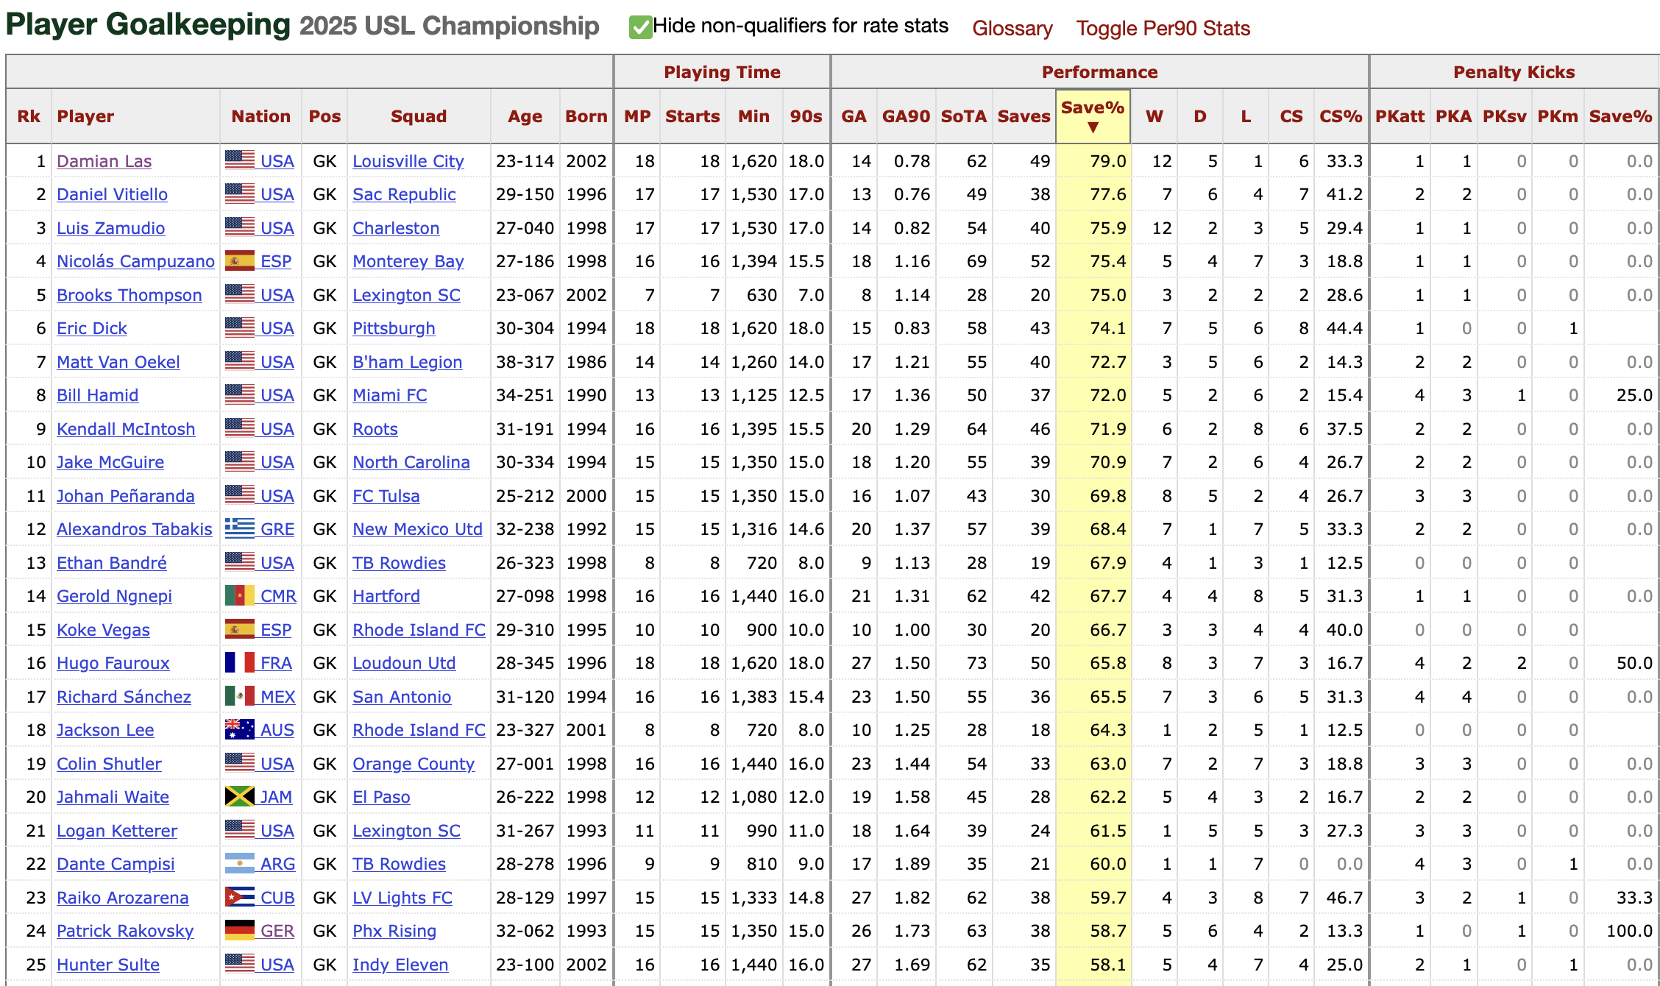Click the France flag in Hugo Fauroux row

click(239, 663)
